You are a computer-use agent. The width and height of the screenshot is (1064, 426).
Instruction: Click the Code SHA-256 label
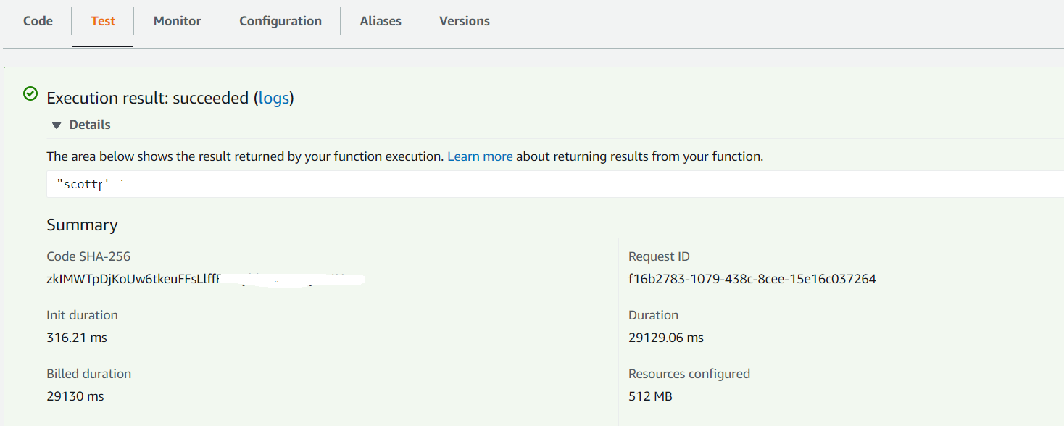pos(88,256)
